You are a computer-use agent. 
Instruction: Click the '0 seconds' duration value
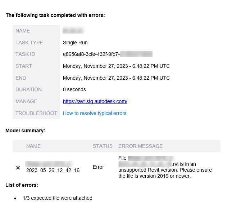coord(74,89)
